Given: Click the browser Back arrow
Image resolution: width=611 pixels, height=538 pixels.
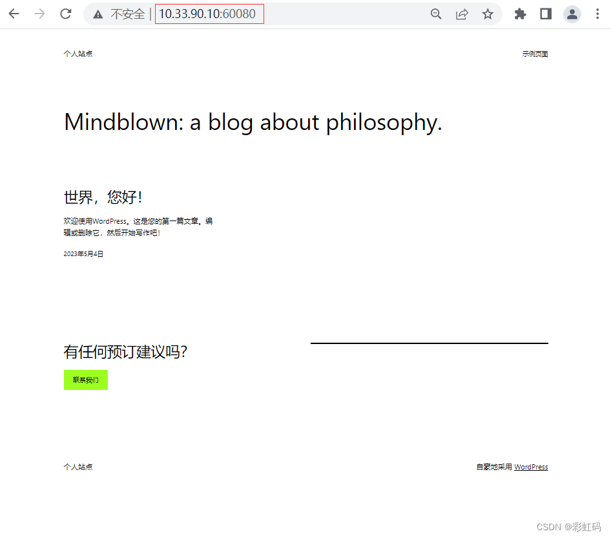Looking at the screenshot, I should (14, 14).
